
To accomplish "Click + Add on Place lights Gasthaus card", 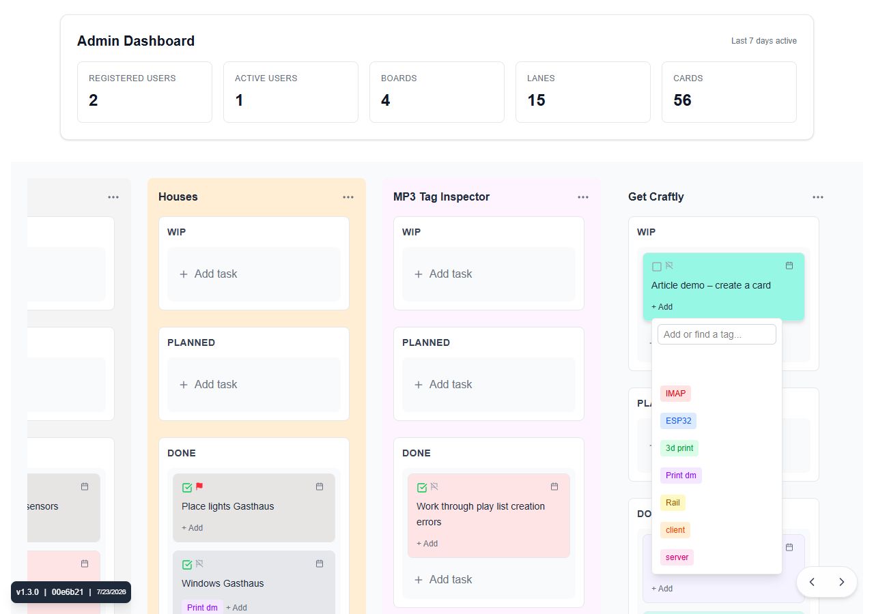I will [192, 528].
